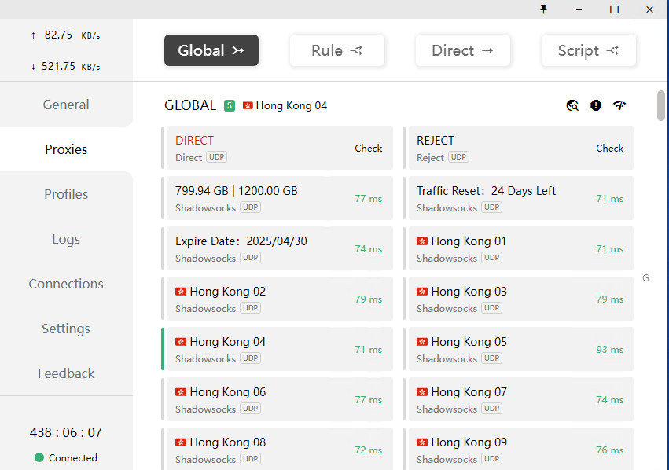Switch to Direct proxy mode

click(462, 50)
